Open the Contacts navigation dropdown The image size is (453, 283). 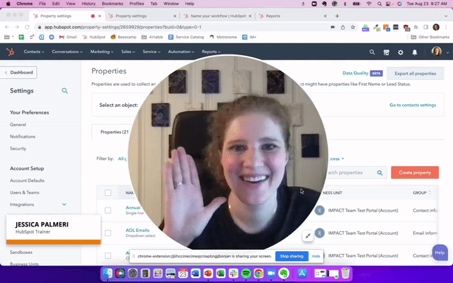pyautogui.click(x=35, y=52)
